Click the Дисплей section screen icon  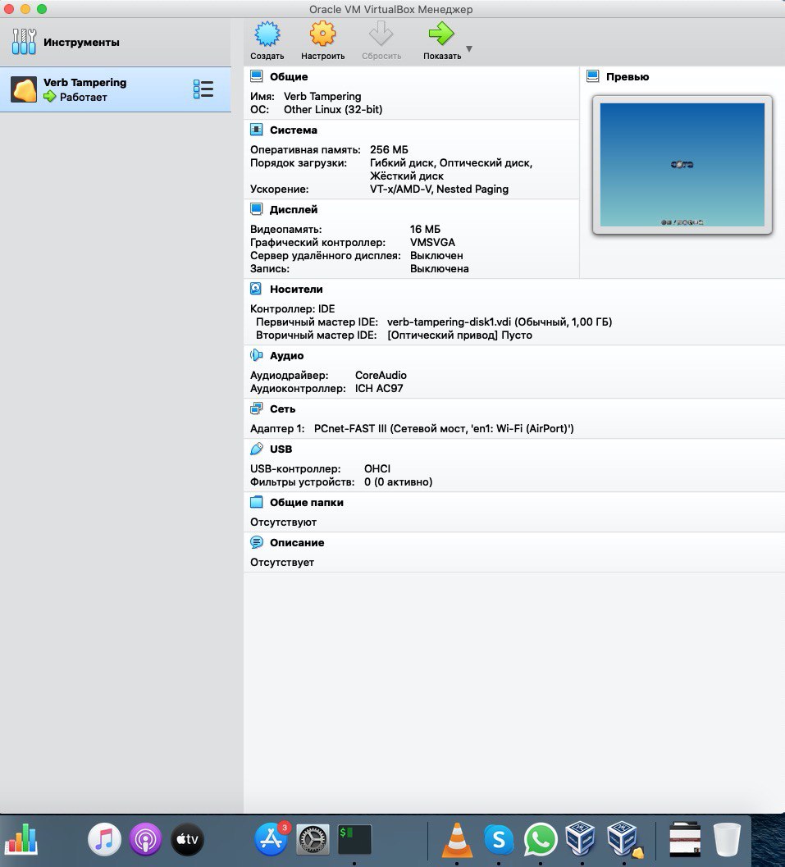[x=256, y=209]
